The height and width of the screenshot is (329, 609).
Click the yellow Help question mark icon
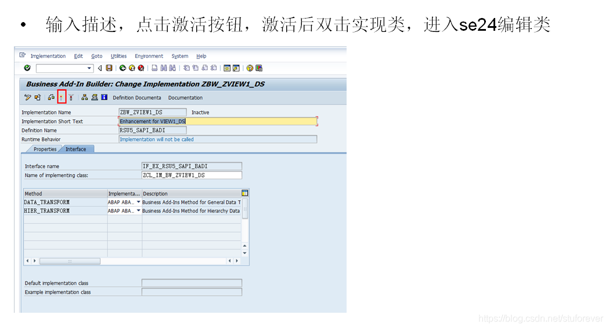(250, 68)
